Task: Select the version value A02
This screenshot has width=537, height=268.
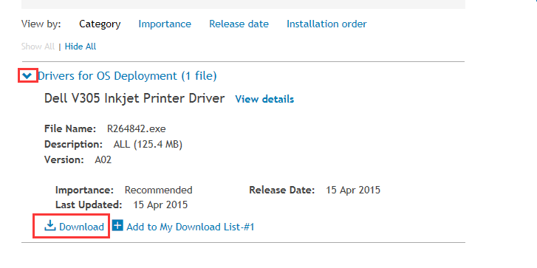Action: tap(103, 159)
